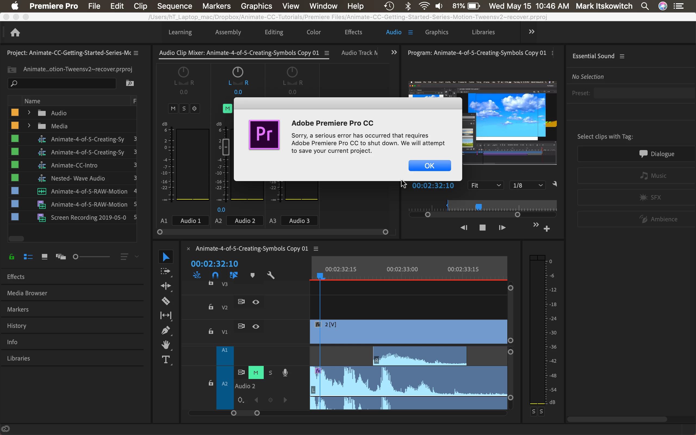Toggle Snap magnet in timeline
This screenshot has width=696, height=435.
[215, 275]
